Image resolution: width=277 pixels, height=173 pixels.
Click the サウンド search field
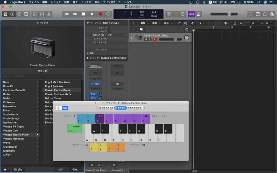click(x=42, y=76)
